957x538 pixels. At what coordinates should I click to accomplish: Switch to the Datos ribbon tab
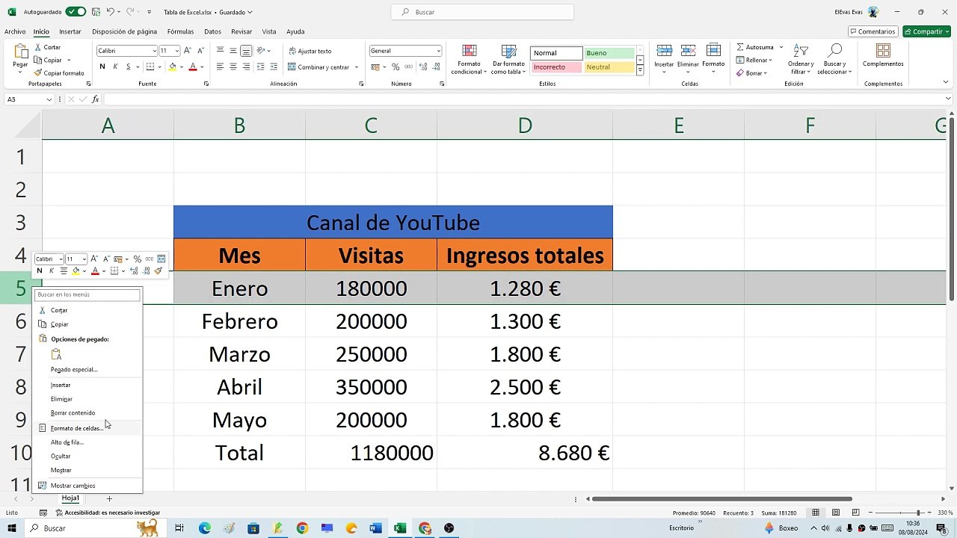[x=212, y=31]
